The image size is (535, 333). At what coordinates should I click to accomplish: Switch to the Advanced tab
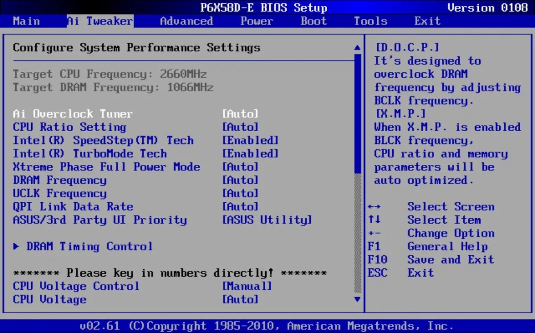(x=186, y=21)
